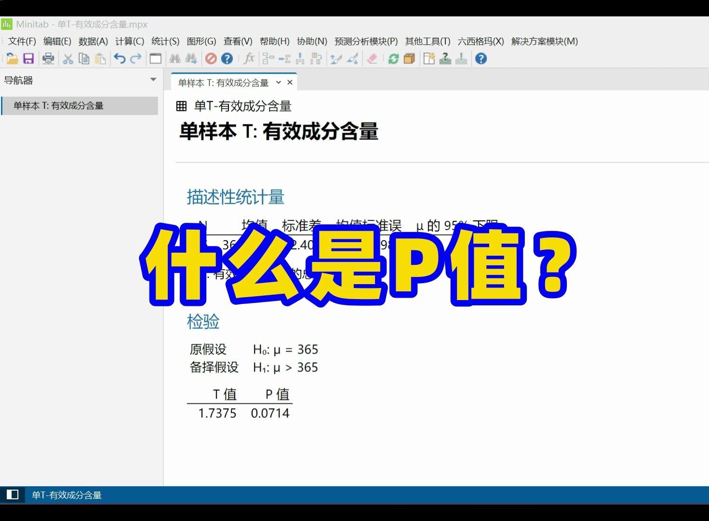Print the session output
The width and height of the screenshot is (709, 521).
point(48,58)
